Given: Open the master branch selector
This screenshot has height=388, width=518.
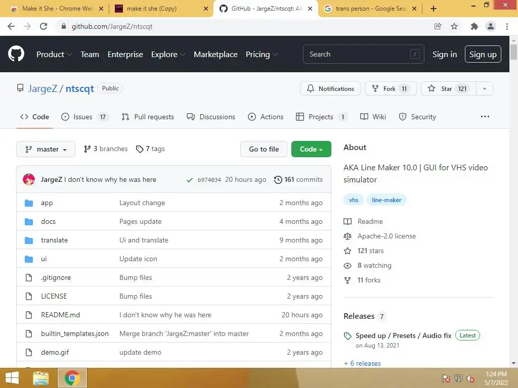Looking at the screenshot, I should (46, 149).
